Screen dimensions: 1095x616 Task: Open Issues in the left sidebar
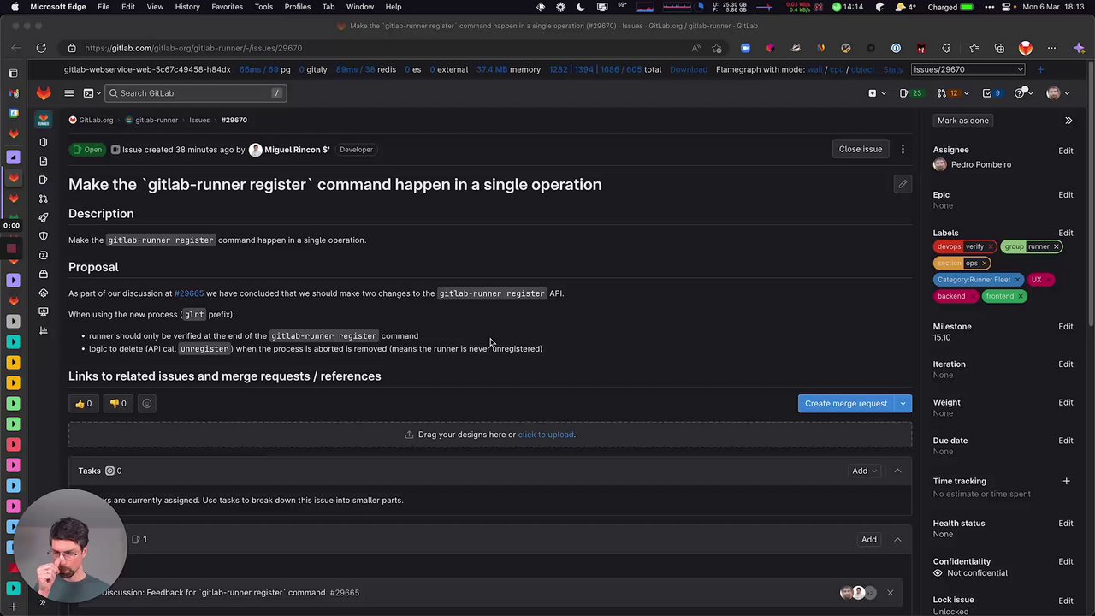point(44,180)
